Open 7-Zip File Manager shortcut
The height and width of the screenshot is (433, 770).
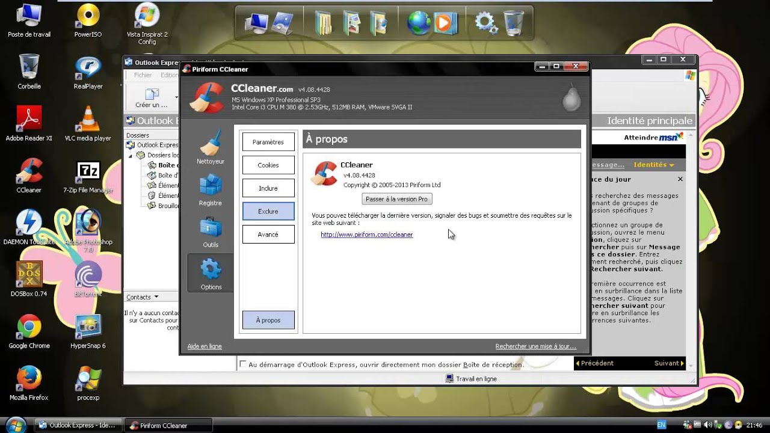(x=88, y=176)
